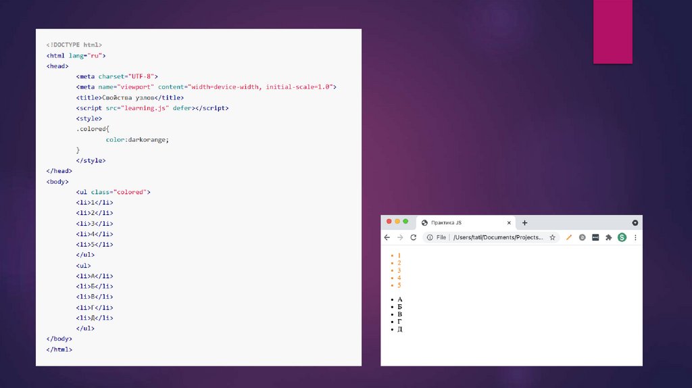Click the ul class="colored" code line
The height and width of the screenshot is (388, 692).
(113, 192)
